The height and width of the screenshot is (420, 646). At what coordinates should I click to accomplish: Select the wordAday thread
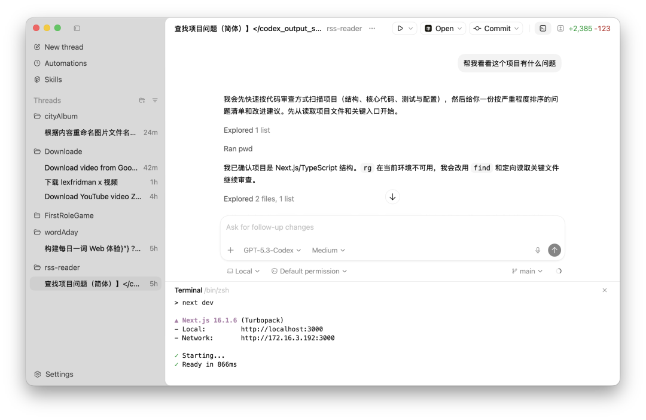tap(63, 232)
